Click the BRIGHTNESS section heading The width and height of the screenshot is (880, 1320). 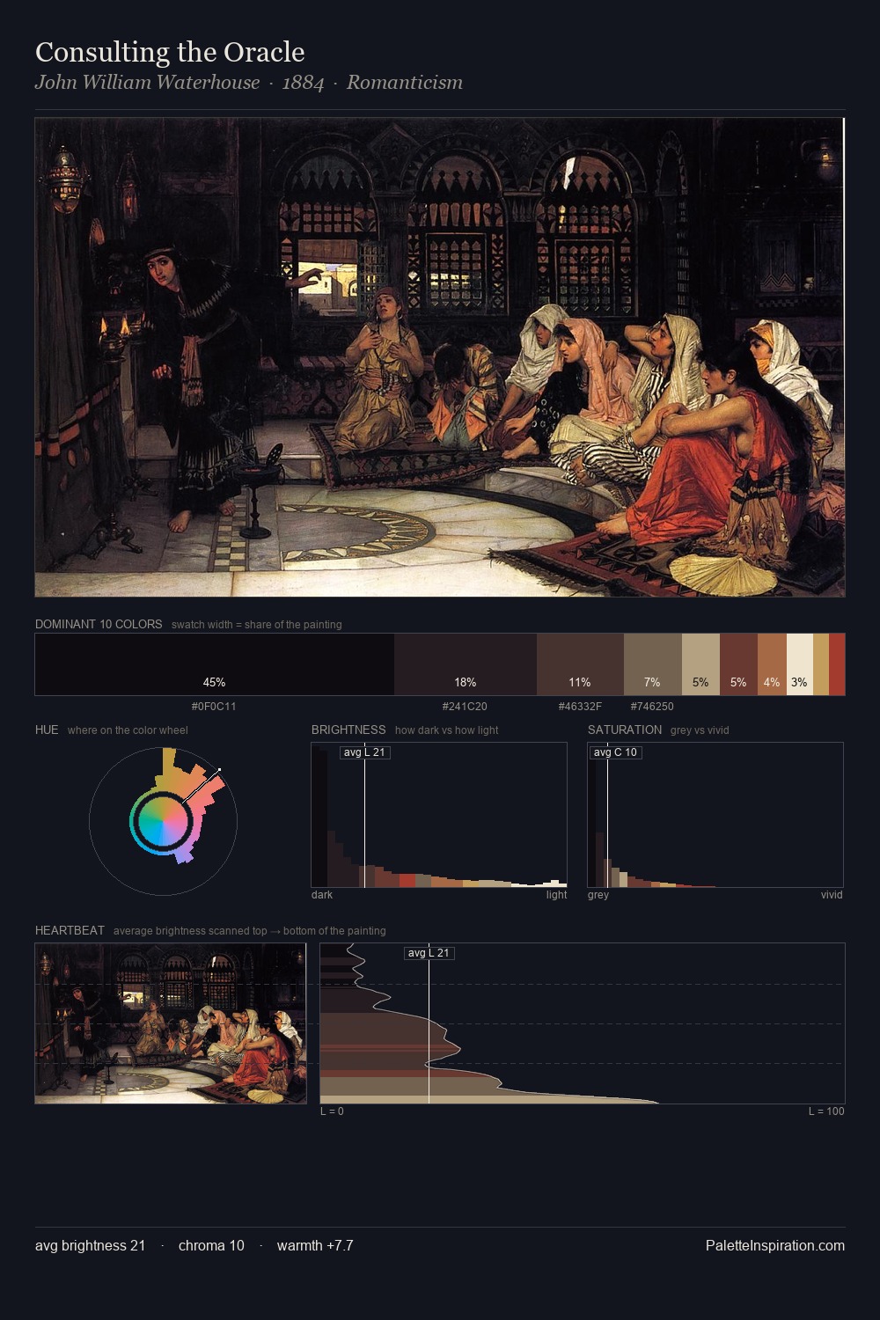click(348, 730)
